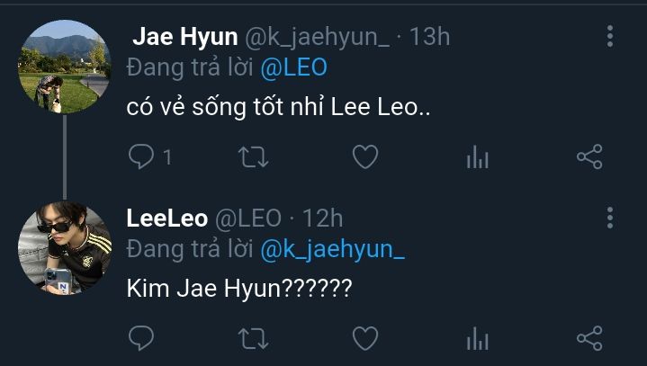Share LeeLeo's tweet

click(x=589, y=338)
